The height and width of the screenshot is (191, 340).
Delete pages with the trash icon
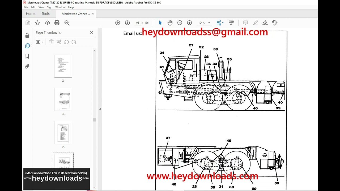[x=52, y=42]
